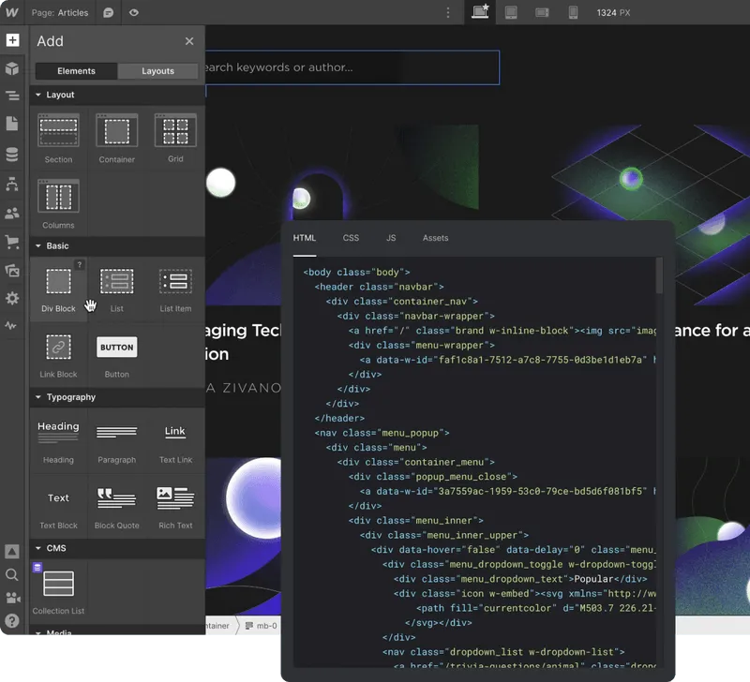Open the Components cube icon in sidebar
The image size is (750, 682).
(x=12, y=68)
